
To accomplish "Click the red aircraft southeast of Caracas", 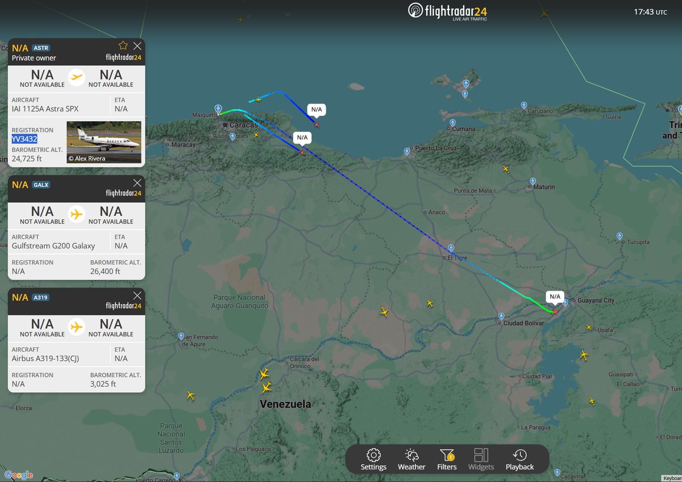I will pos(302,152).
